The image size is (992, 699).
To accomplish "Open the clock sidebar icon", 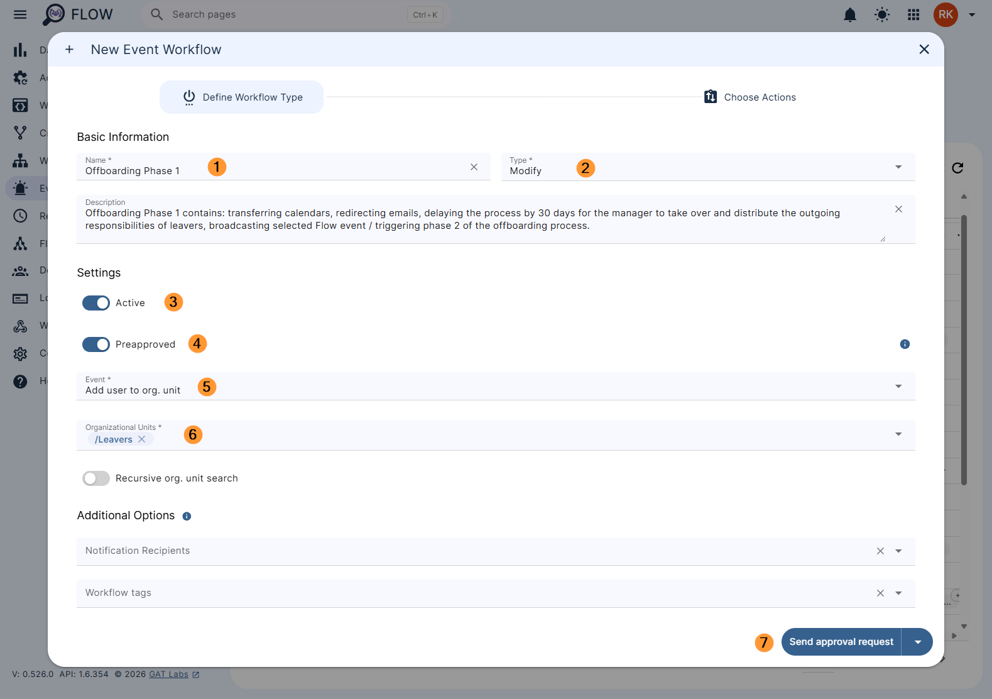I will [x=20, y=216].
